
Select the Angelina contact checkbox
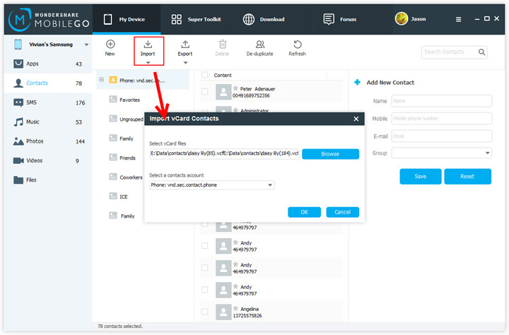[x=205, y=312]
